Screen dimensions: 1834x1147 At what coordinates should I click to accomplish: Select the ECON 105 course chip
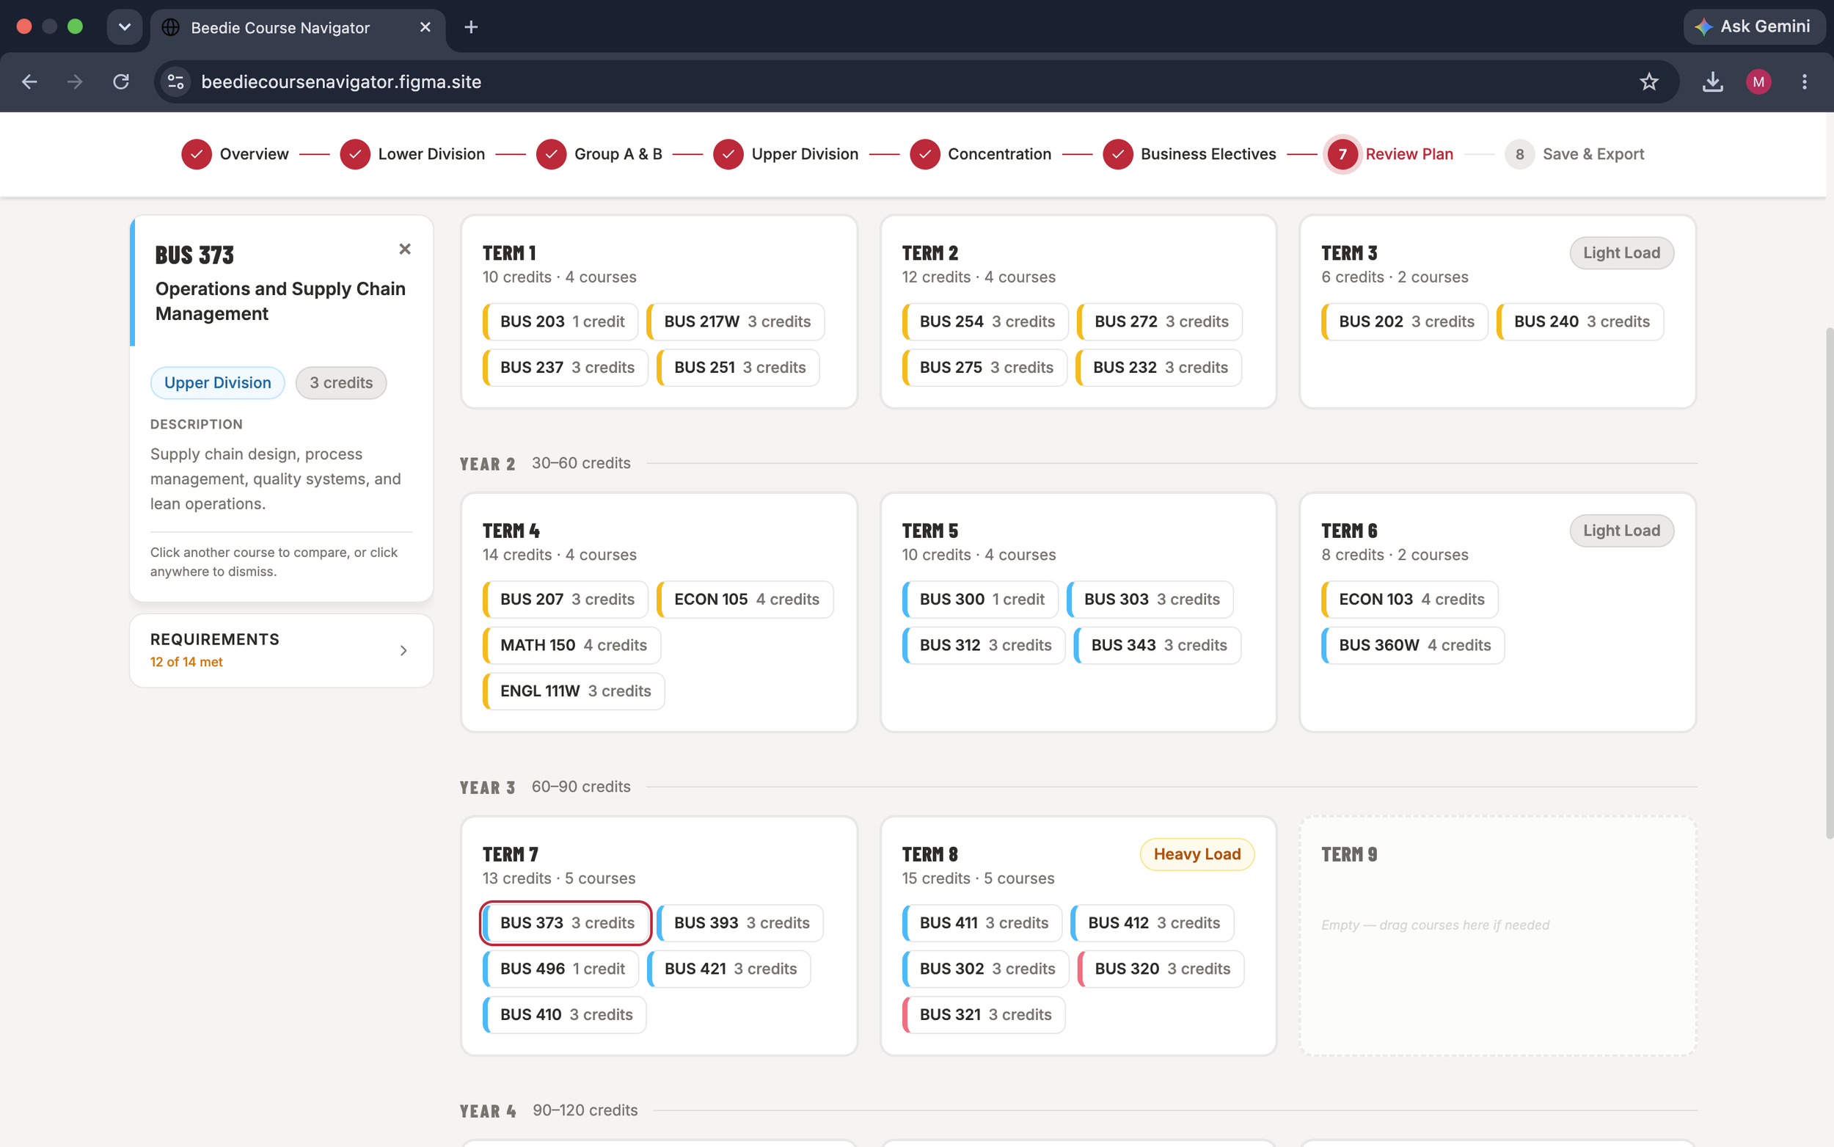[x=745, y=600]
